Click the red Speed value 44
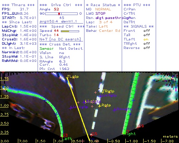The height and width of the screenshot is (143, 179). (x=56, y=31)
